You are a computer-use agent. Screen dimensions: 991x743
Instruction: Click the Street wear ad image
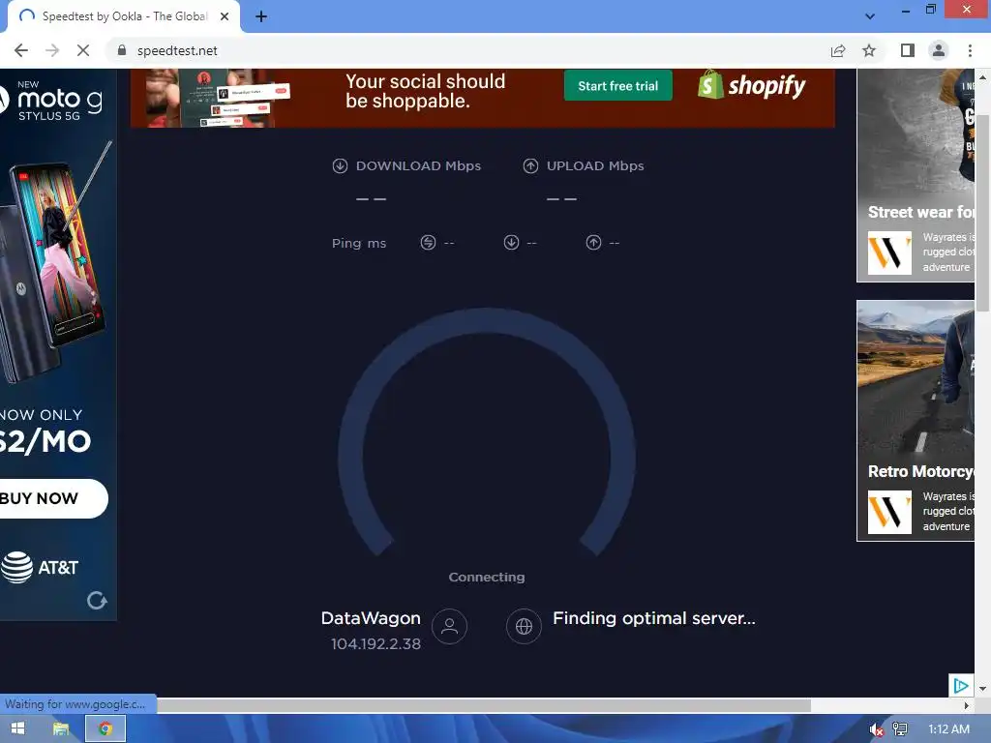916,133
